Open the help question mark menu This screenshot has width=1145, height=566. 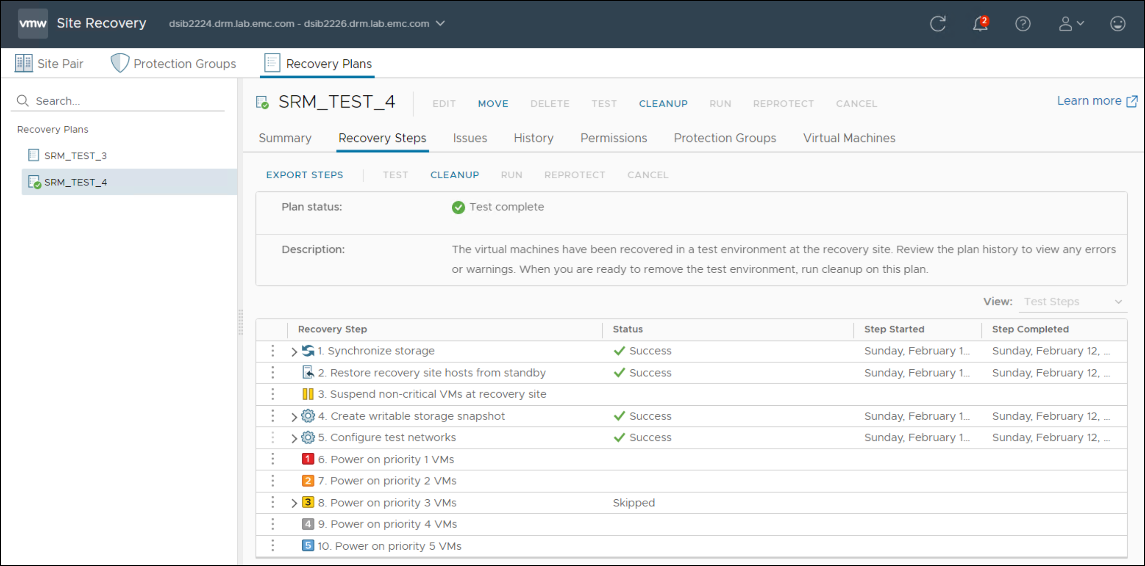point(1022,23)
